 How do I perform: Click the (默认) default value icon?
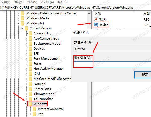tap(96, 19)
